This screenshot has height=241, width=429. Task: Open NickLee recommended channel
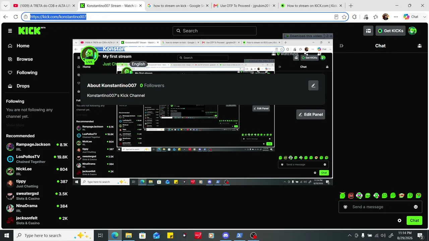tap(37, 171)
